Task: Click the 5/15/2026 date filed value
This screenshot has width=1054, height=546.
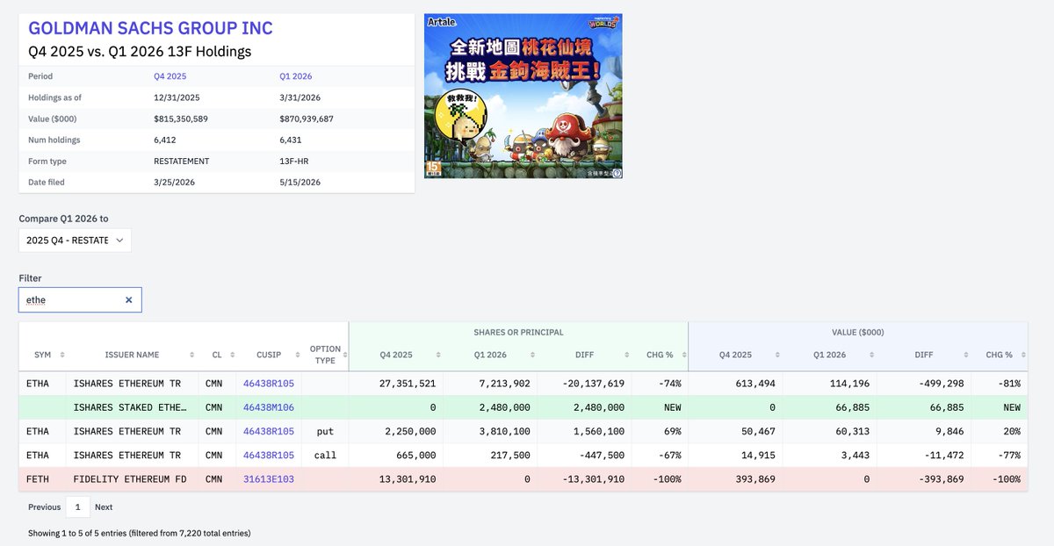Action: (x=300, y=183)
